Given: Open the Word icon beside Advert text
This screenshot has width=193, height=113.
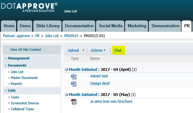Looking at the screenshot, I should (x=73, y=76).
